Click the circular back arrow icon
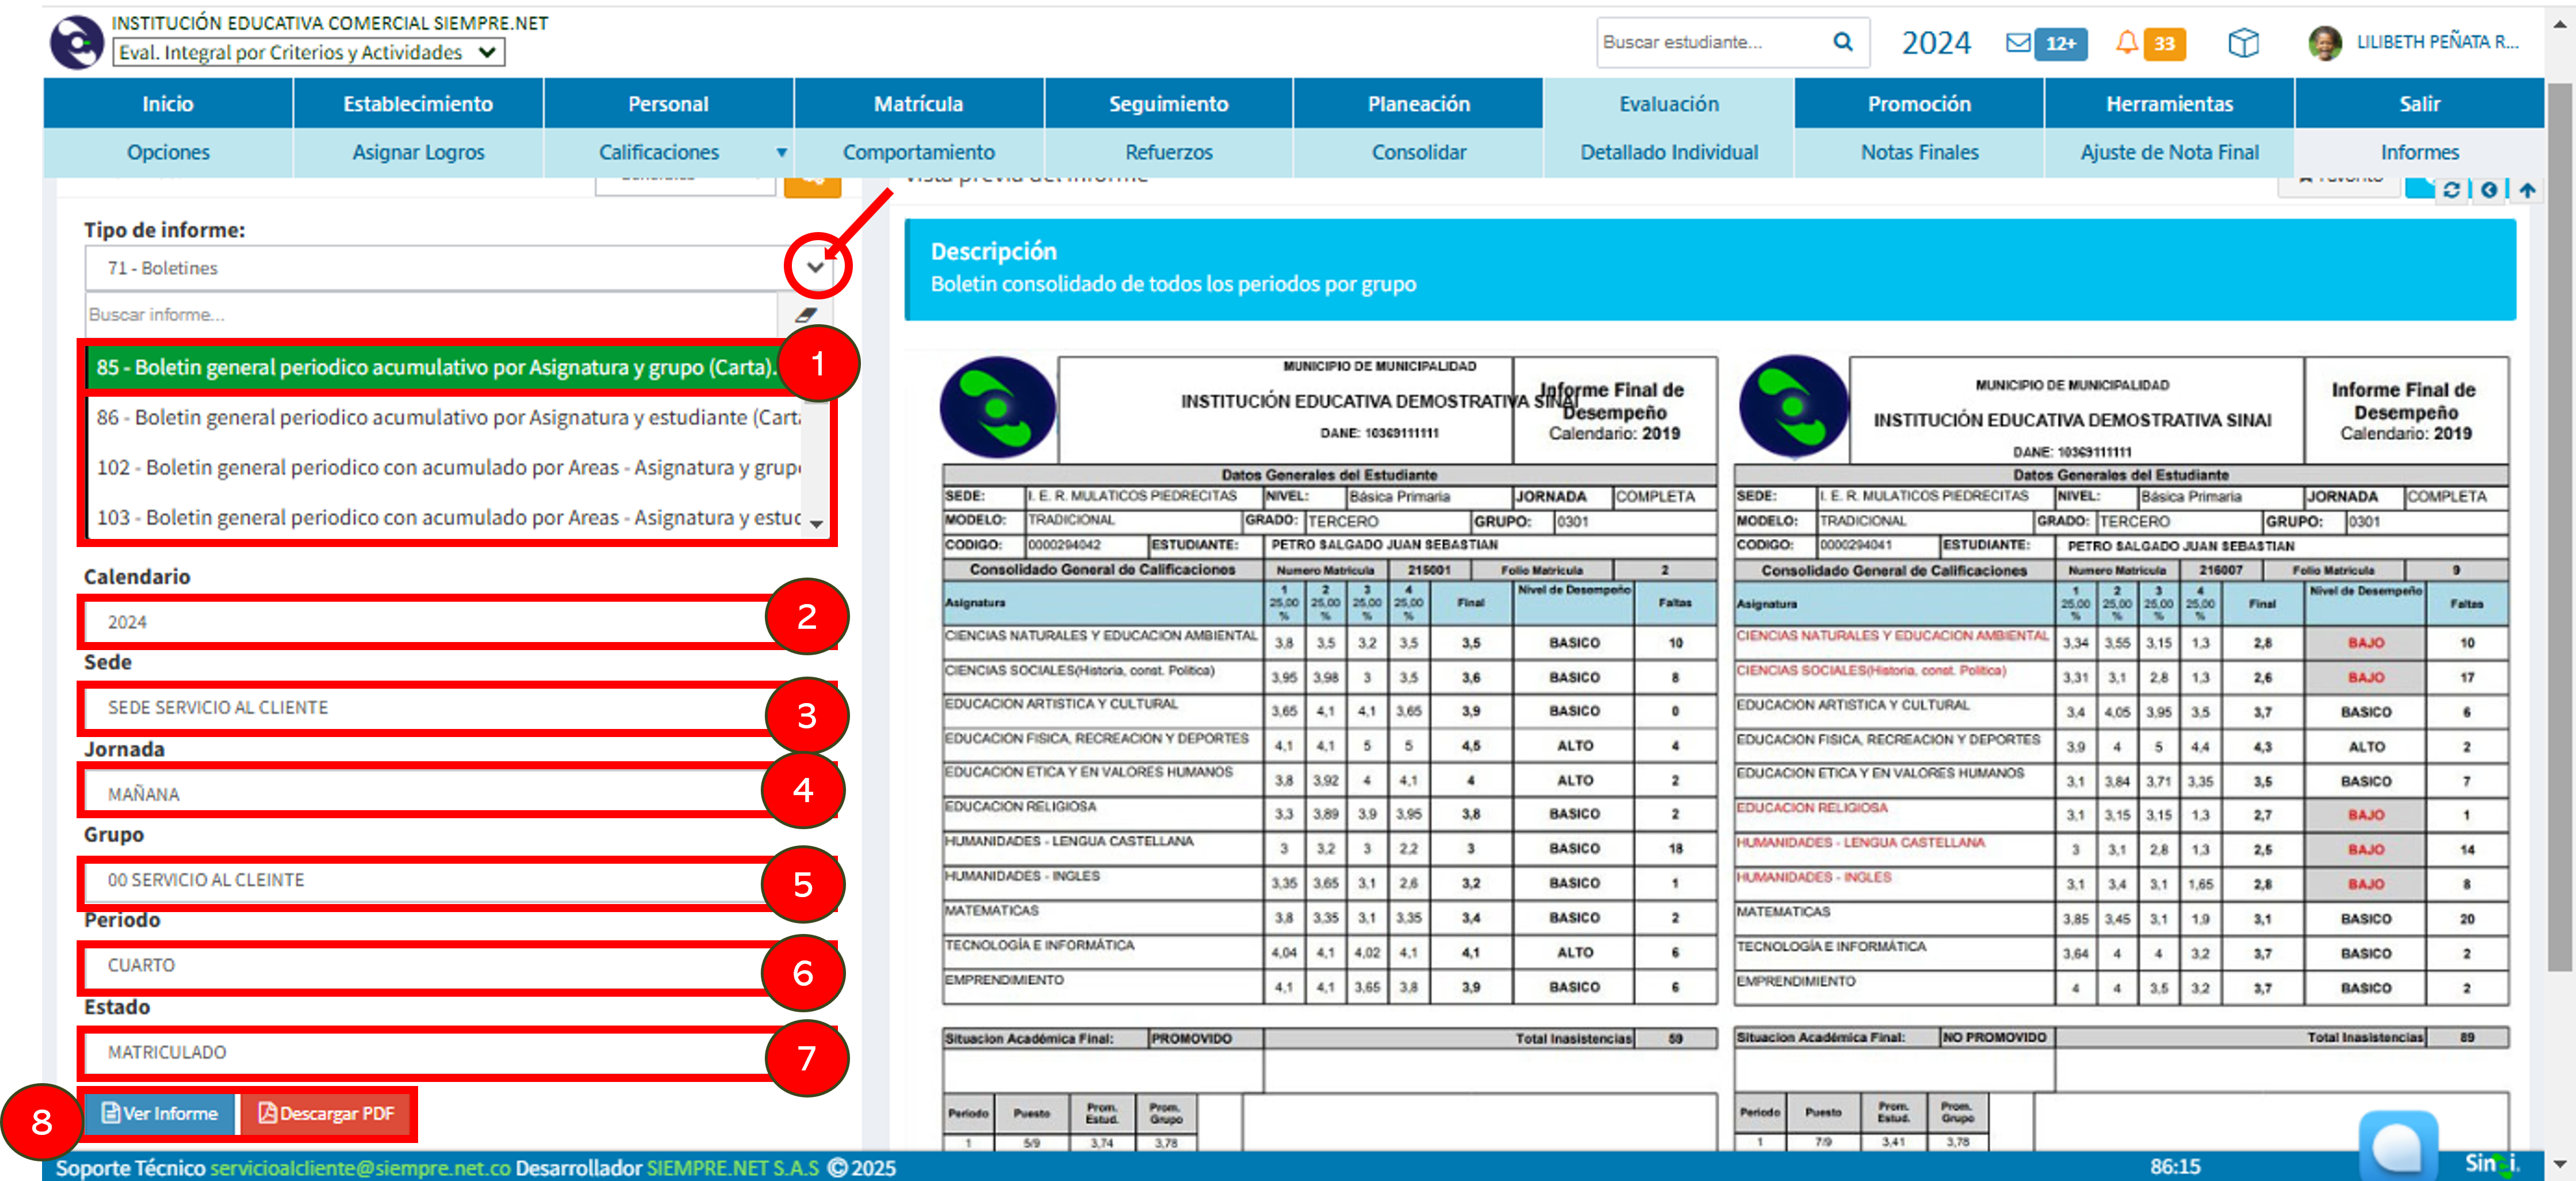 coord(2489,189)
